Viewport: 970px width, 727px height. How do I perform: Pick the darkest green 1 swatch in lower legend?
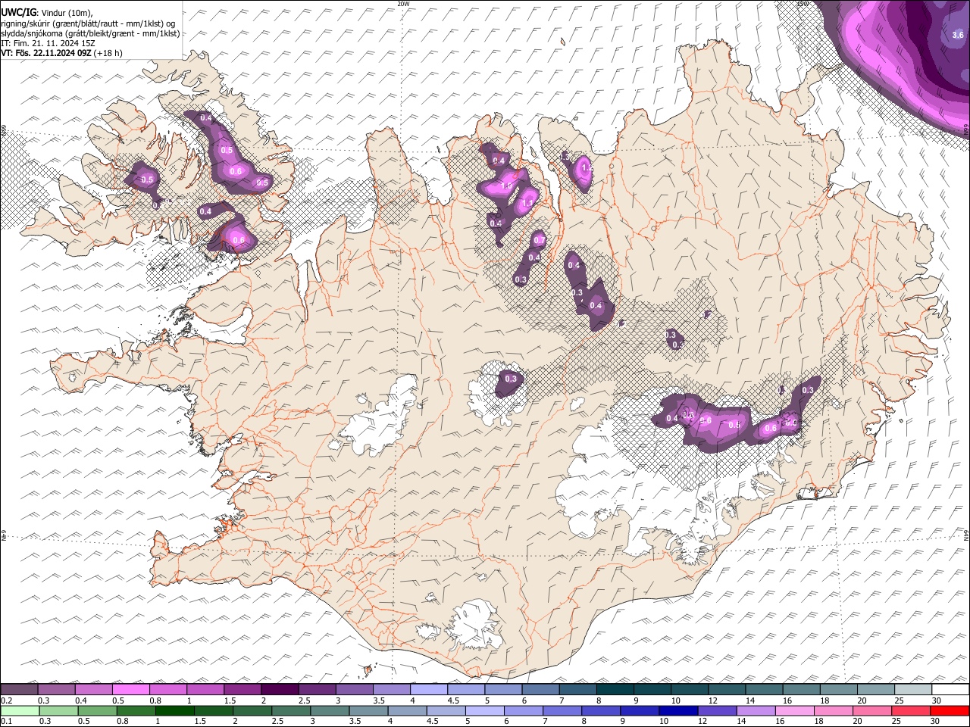(175, 710)
